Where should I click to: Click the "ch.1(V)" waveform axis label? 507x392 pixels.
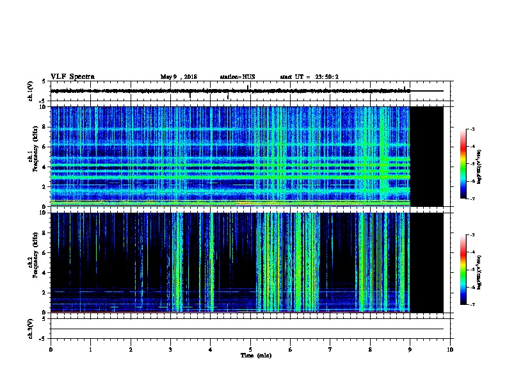pyautogui.click(x=30, y=91)
